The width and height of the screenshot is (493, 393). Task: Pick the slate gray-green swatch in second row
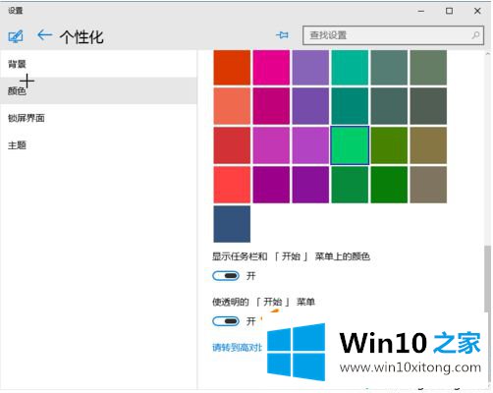pos(389,106)
